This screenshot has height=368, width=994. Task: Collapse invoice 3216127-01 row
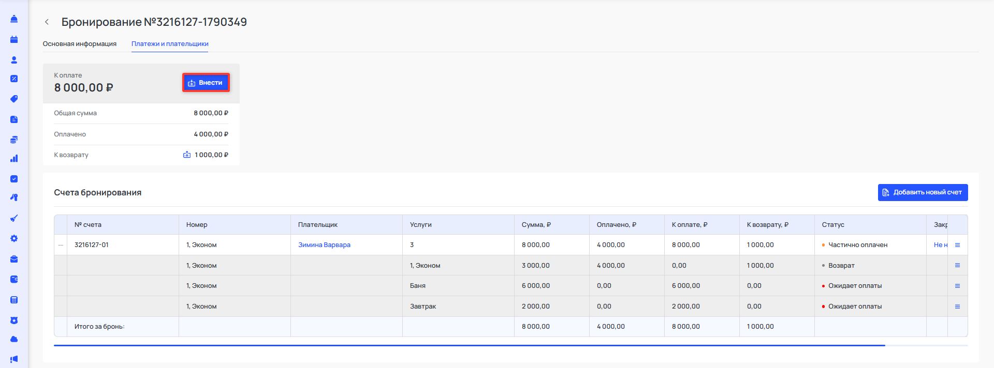[61, 245]
